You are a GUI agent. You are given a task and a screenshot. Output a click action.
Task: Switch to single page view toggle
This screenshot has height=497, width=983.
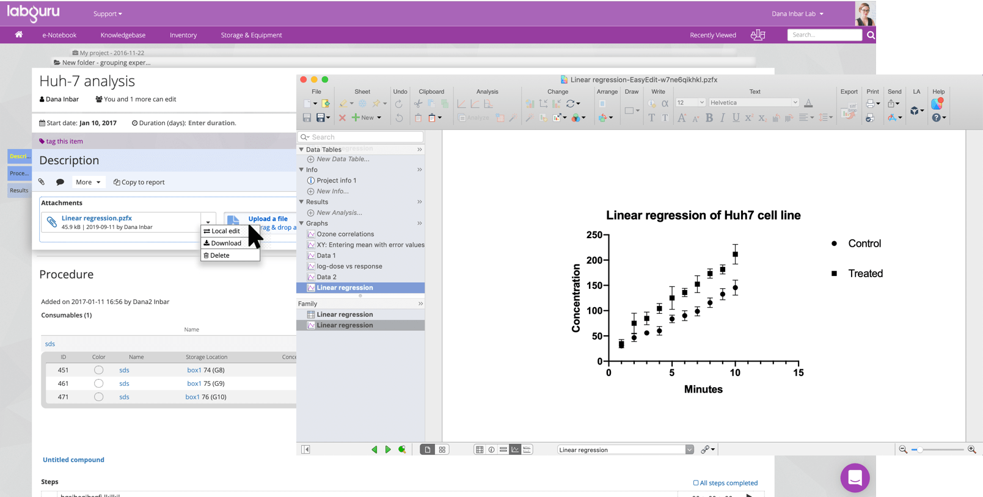click(x=428, y=450)
